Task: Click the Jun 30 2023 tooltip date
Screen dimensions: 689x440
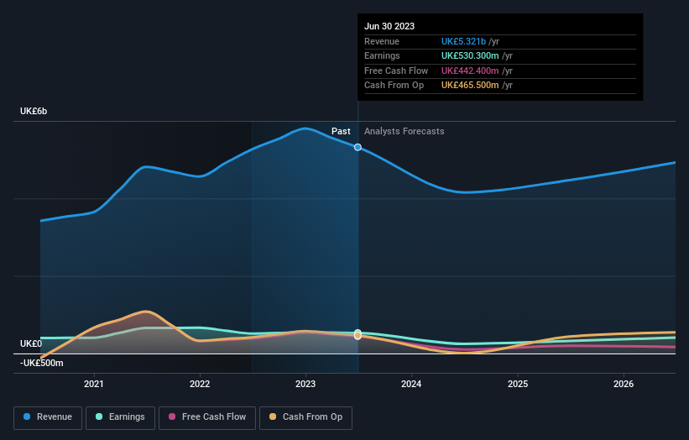Action: click(x=389, y=26)
